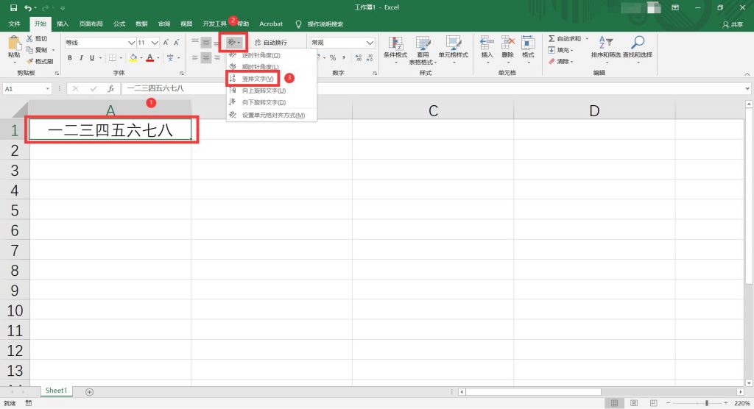Open Conditional Formatting (条件格式)
Screen dimensions: 754x409
tap(395, 50)
